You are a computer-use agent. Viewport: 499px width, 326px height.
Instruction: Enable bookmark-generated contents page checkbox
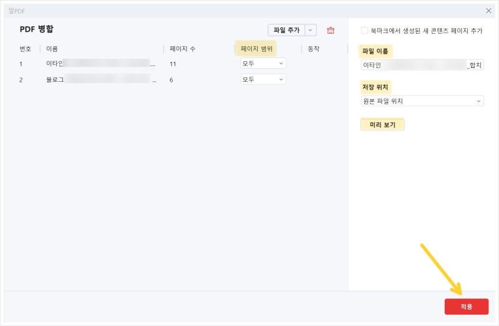(364, 30)
